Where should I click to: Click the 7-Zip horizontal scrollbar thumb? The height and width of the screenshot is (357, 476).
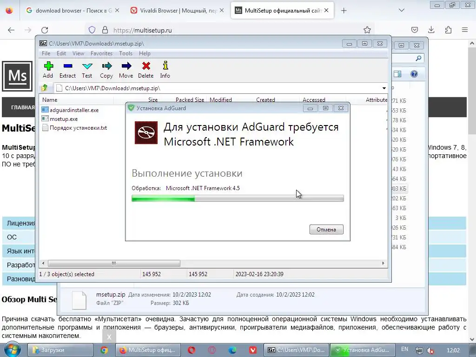pos(114,263)
